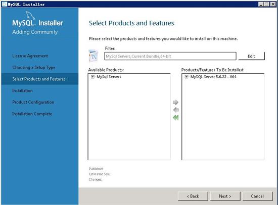The height and width of the screenshot is (205, 278).
Task: Cancel the installer
Action: coord(257,196)
